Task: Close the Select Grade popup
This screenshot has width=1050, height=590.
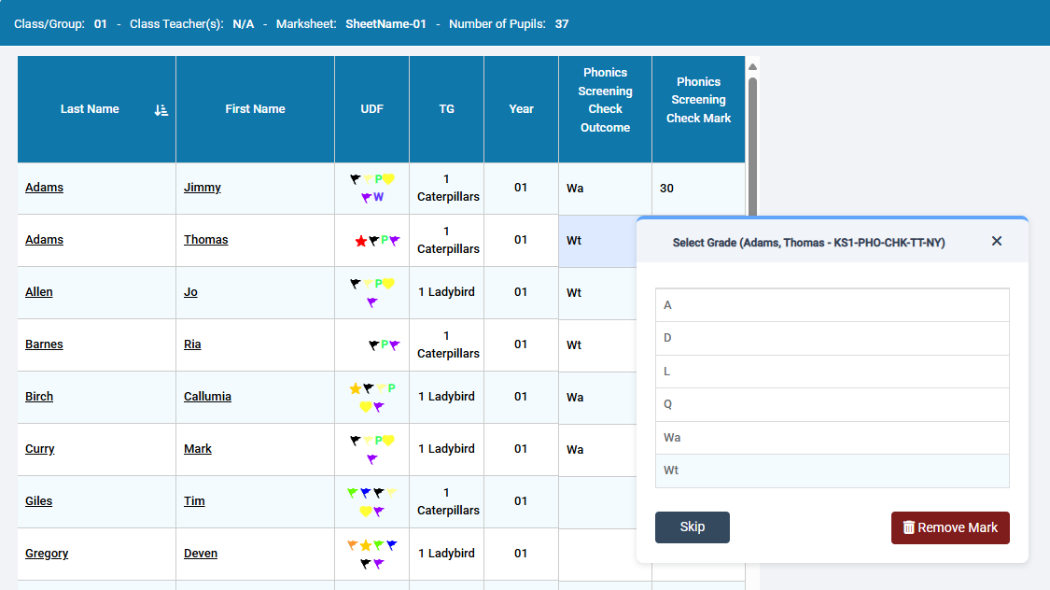Action: tap(996, 242)
